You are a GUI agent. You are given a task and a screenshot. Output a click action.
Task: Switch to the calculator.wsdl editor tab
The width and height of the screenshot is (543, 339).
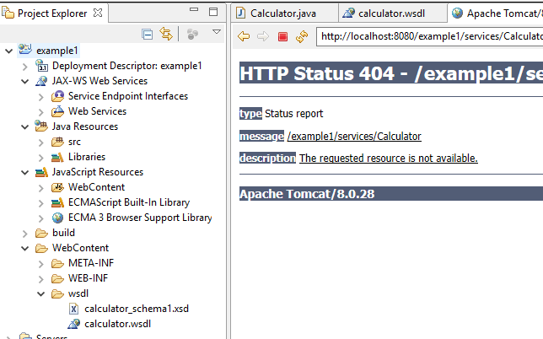(x=392, y=13)
